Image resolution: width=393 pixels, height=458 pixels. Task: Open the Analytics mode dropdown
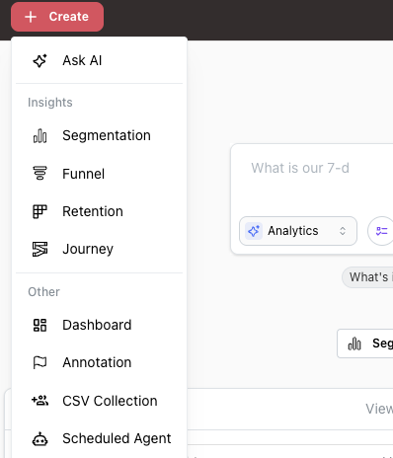pos(298,231)
